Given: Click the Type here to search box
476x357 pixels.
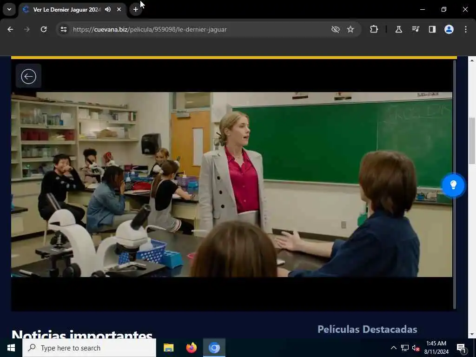Looking at the screenshot, I should [89, 348].
